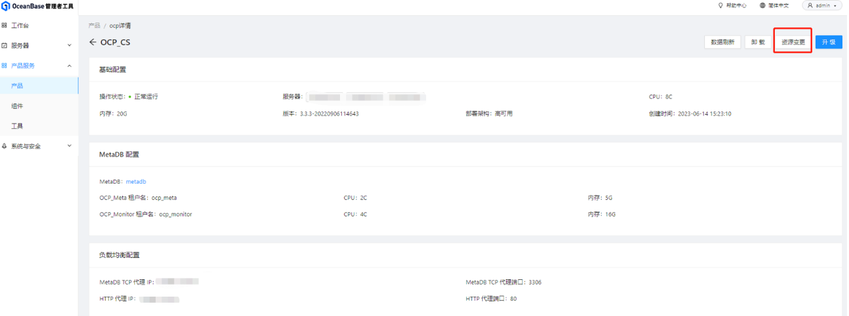Open the admin user dropdown
Screen dimensions: 849x316
point(821,5)
